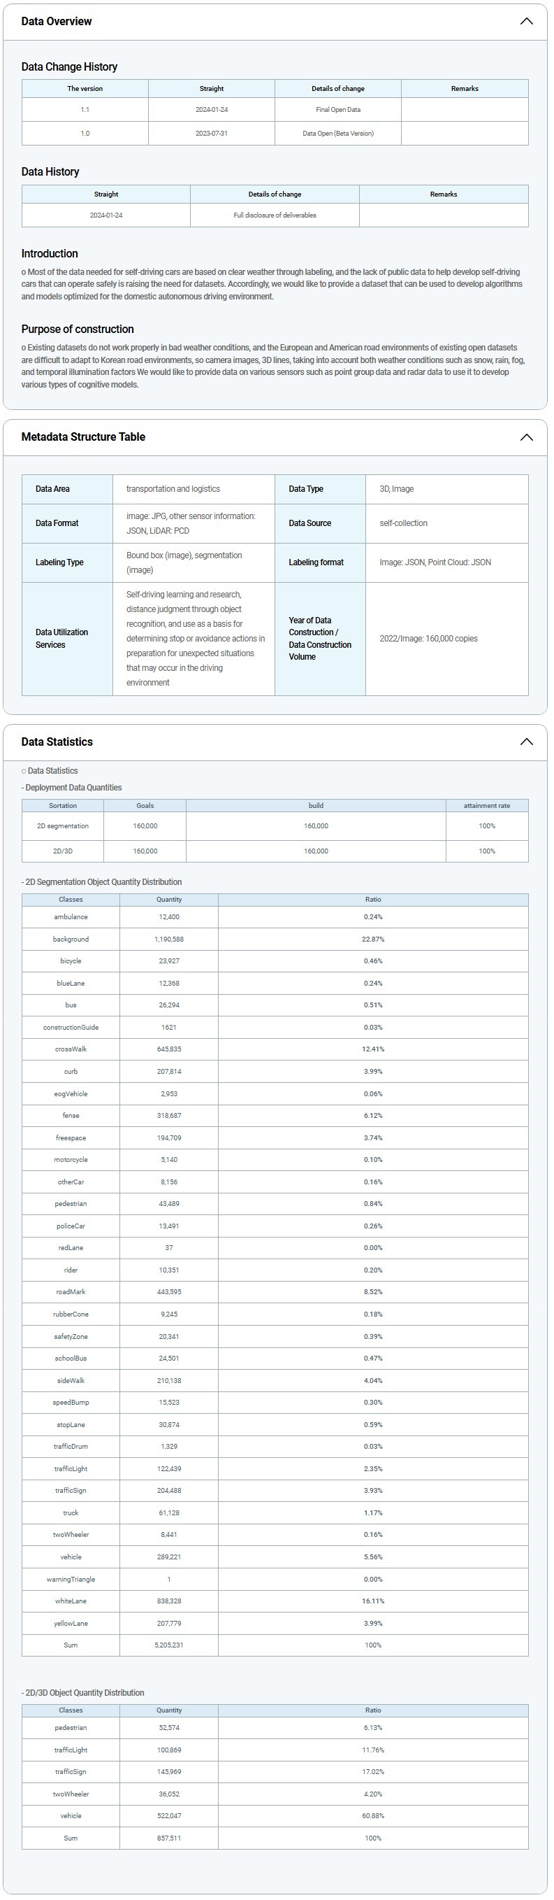Click the Purpose of construction heading
This screenshot has height=1900, width=554.
pyautogui.click(x=78, y=329)
